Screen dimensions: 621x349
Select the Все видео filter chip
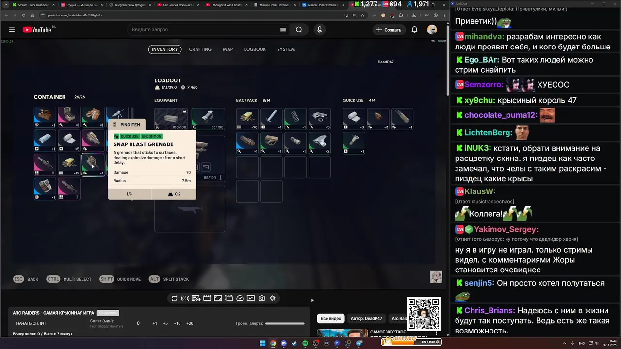point(331,318)
